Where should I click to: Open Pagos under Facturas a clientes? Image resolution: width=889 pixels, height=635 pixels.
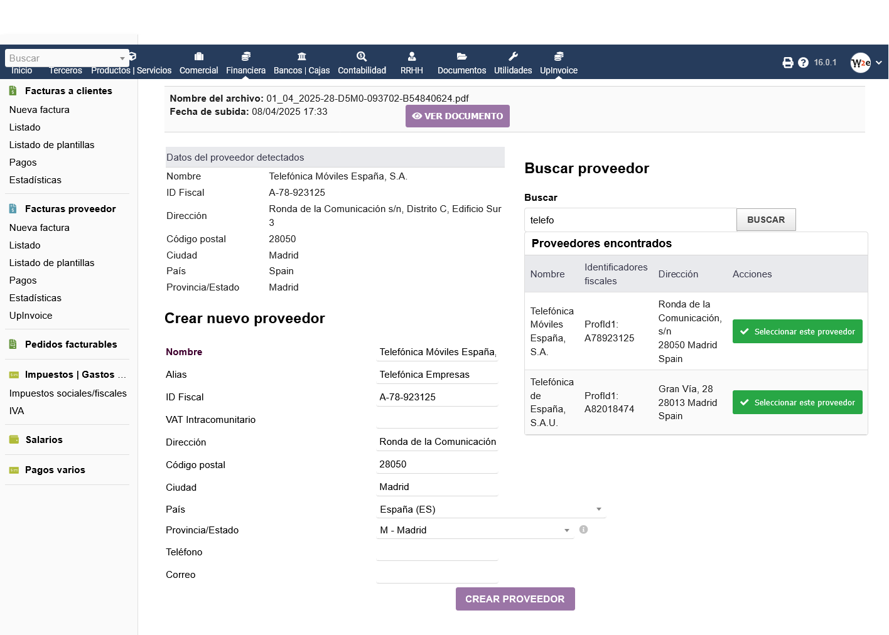(x=23, y=162)
